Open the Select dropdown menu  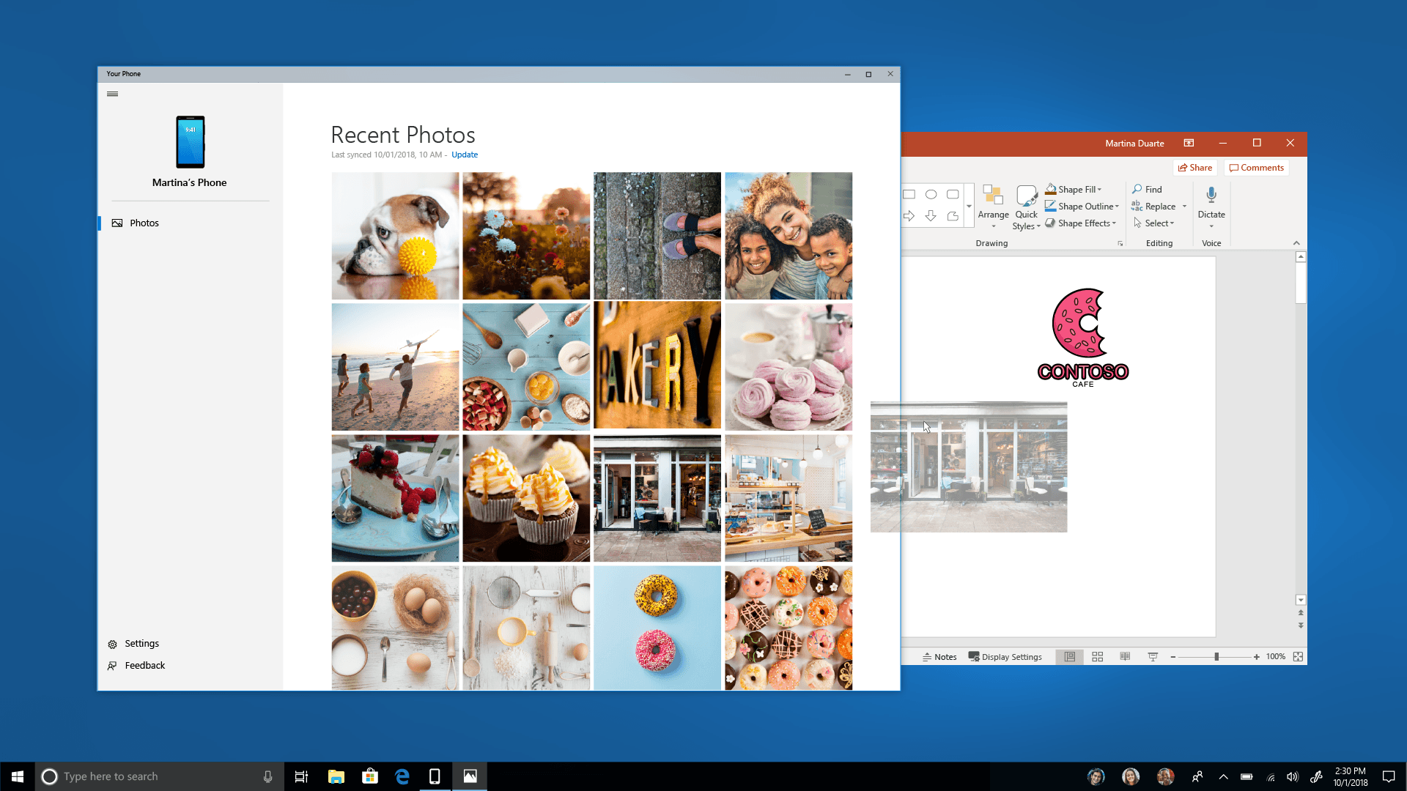[x=1156, y=223]
